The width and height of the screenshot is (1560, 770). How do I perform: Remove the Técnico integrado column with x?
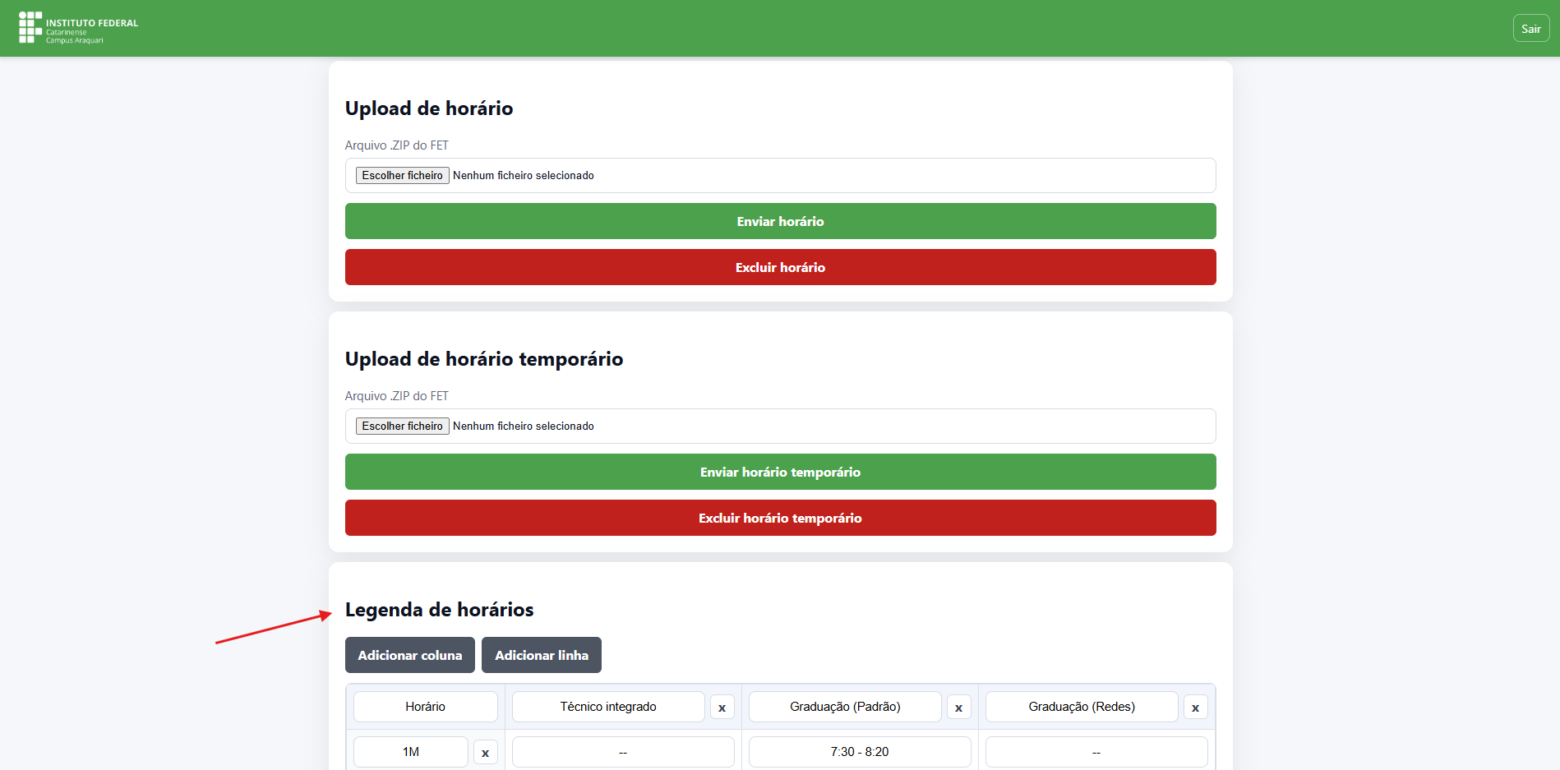(x=722, y=708)
